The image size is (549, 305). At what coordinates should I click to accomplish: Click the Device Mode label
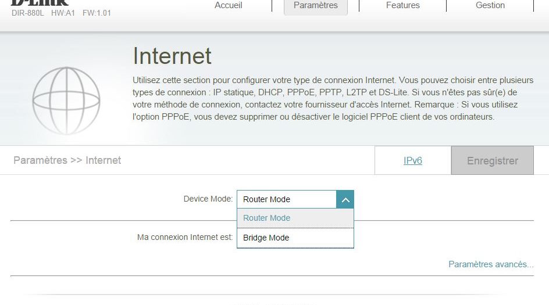[x=208, y=199]
